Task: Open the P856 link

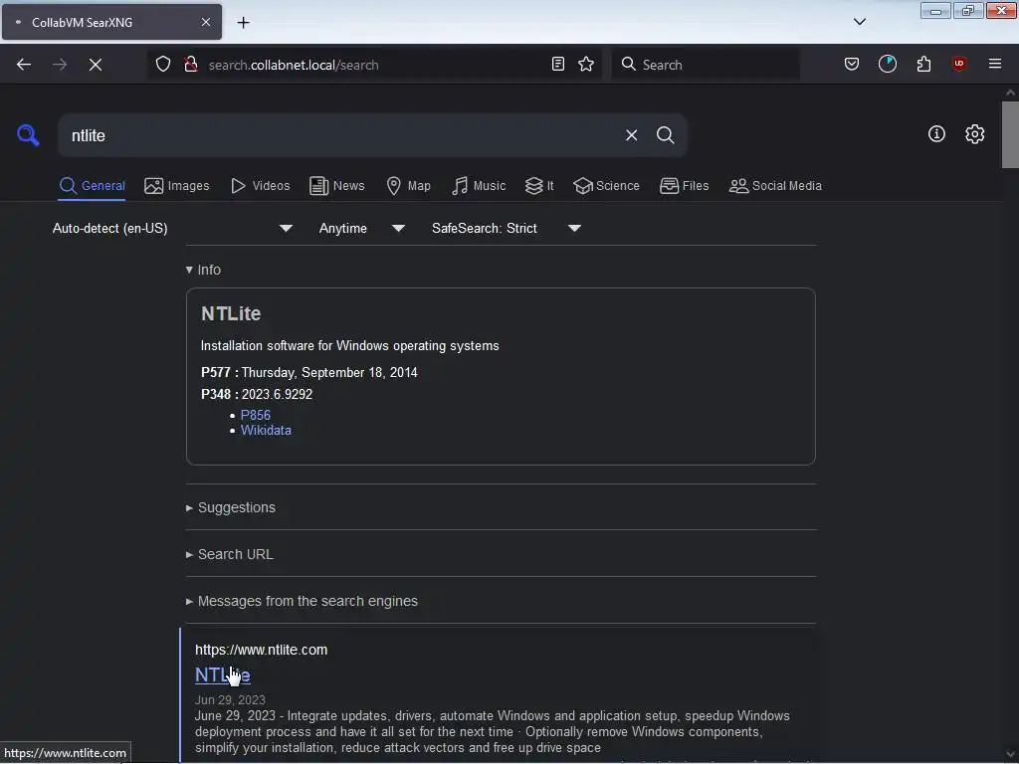Action: tap(256, 415)
